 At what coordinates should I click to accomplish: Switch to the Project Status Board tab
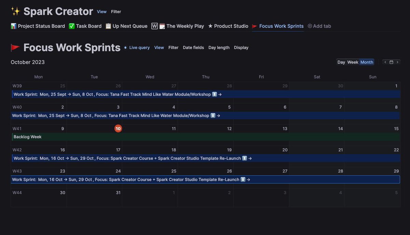[38, 26]
